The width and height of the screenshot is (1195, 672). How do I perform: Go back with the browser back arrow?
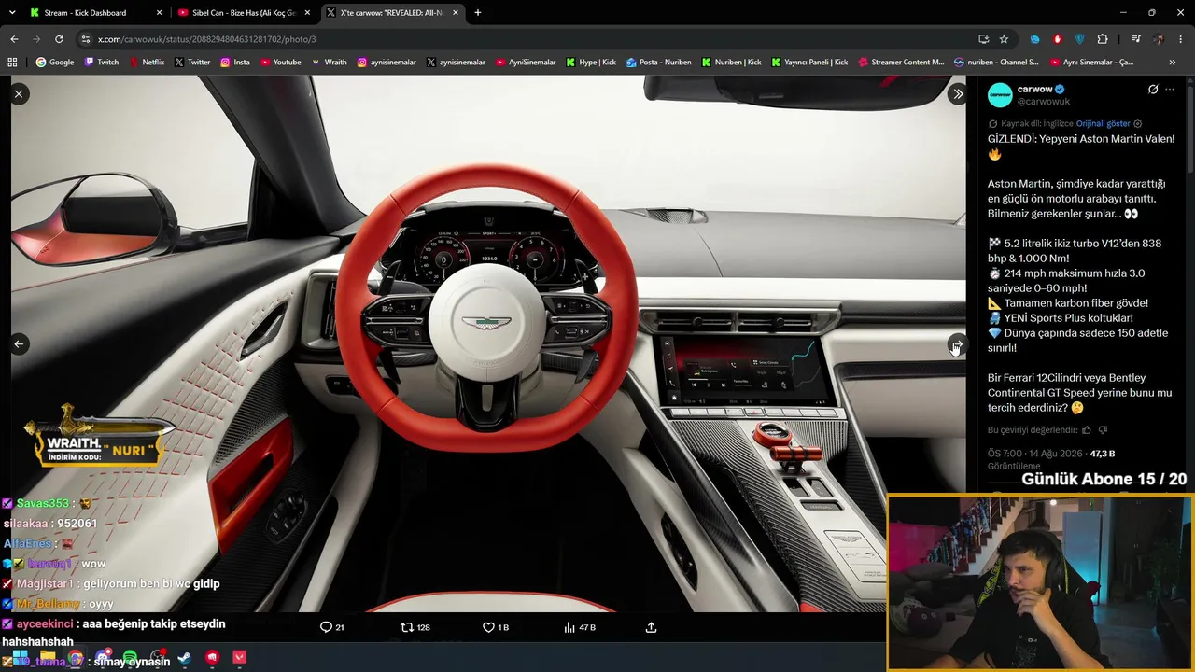pos(14,39)
